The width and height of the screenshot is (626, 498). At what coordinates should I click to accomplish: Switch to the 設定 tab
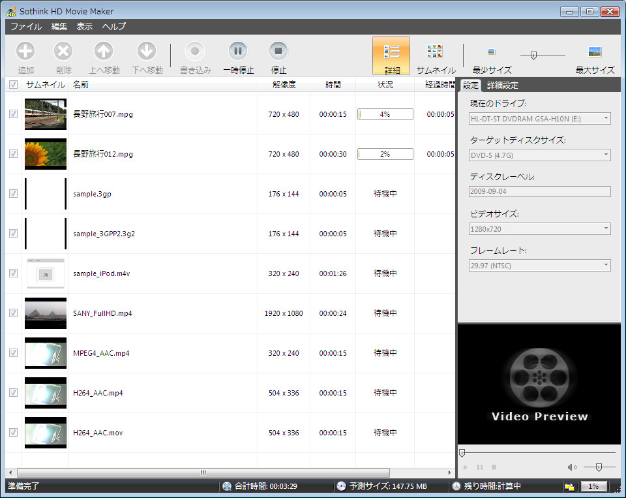pyautogui.click(x=470, y=85)
